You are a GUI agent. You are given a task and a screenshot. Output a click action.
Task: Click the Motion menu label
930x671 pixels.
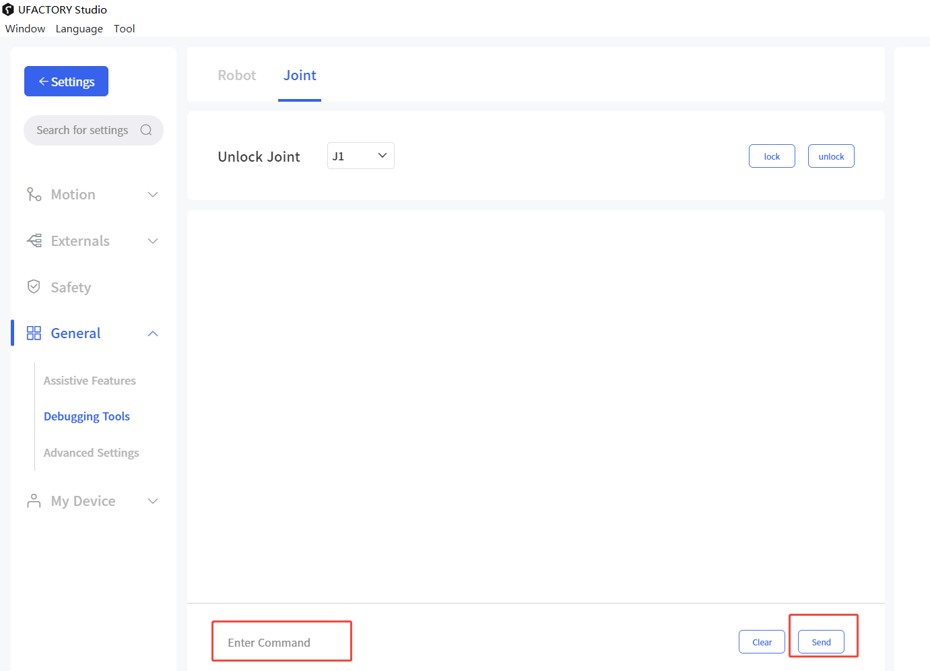coord(73,195)
